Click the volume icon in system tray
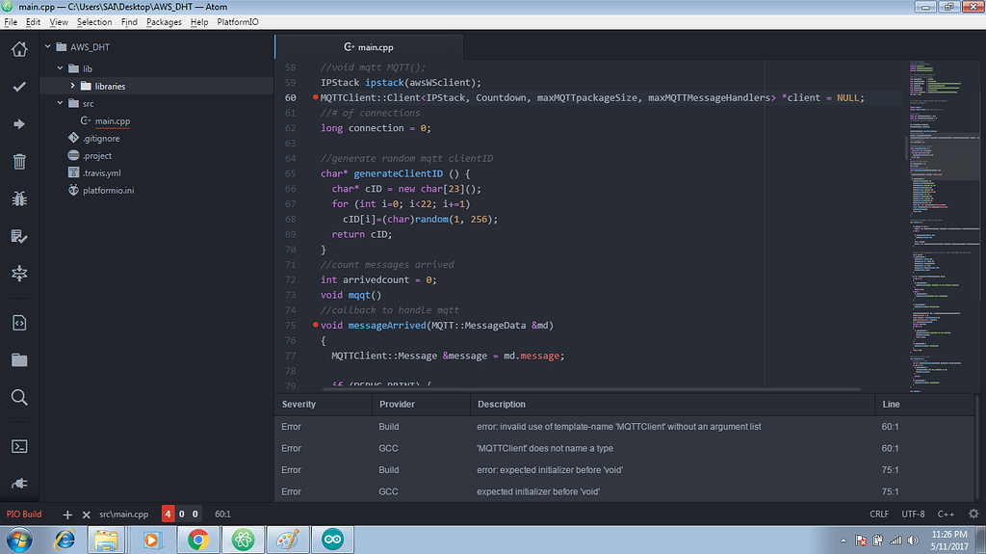Screen dimensions: 986x554 (913, 541)
